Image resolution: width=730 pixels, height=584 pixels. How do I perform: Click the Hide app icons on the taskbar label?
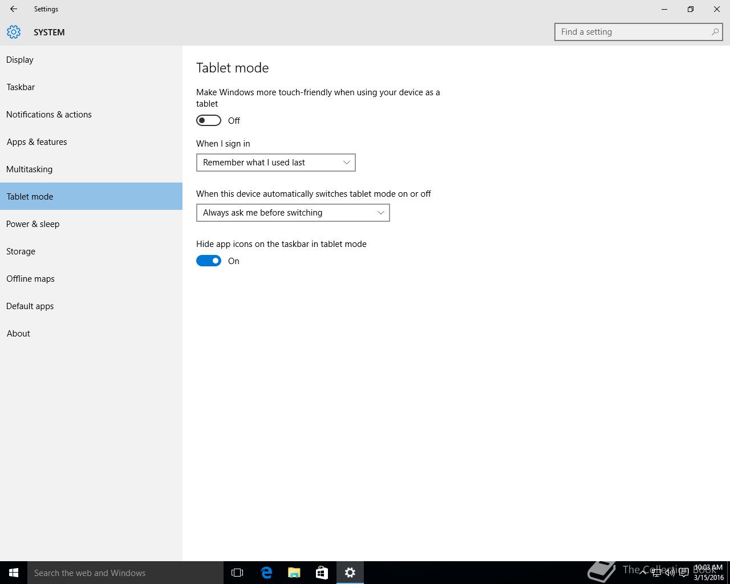tap(281, 244)
